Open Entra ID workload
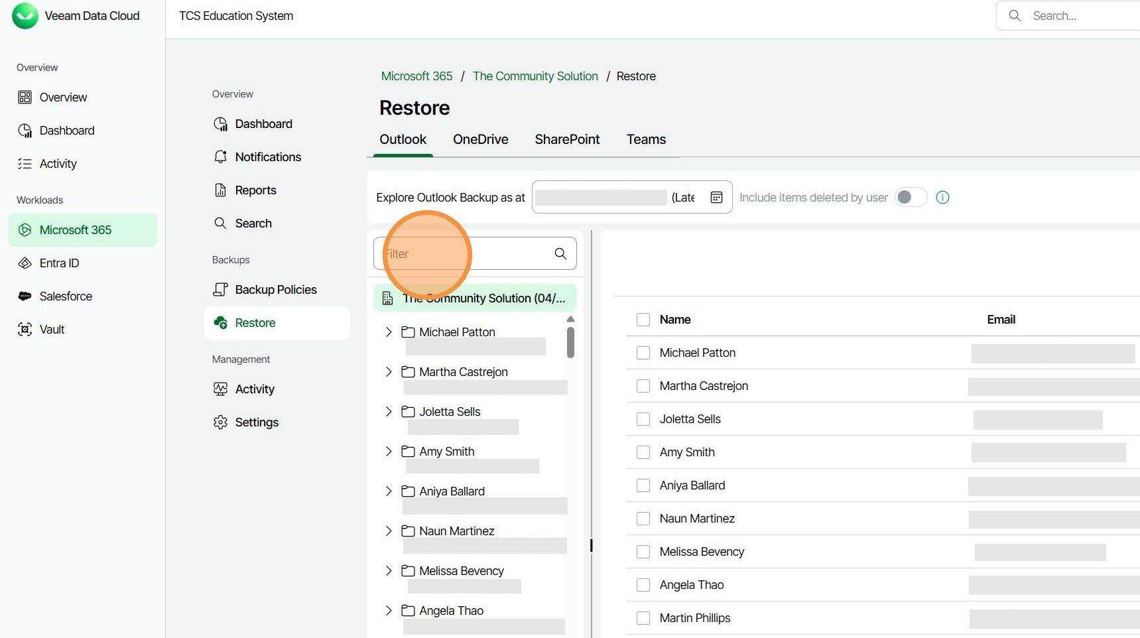Screen dimensions: 1140x638 [x=59, y=263]
